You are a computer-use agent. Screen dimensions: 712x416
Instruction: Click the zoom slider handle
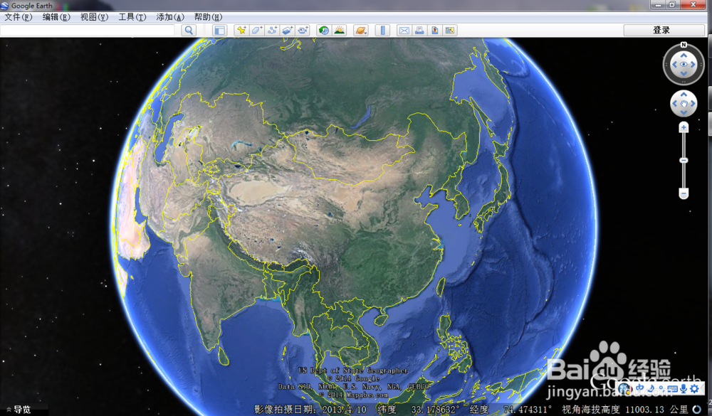point(684,161)
